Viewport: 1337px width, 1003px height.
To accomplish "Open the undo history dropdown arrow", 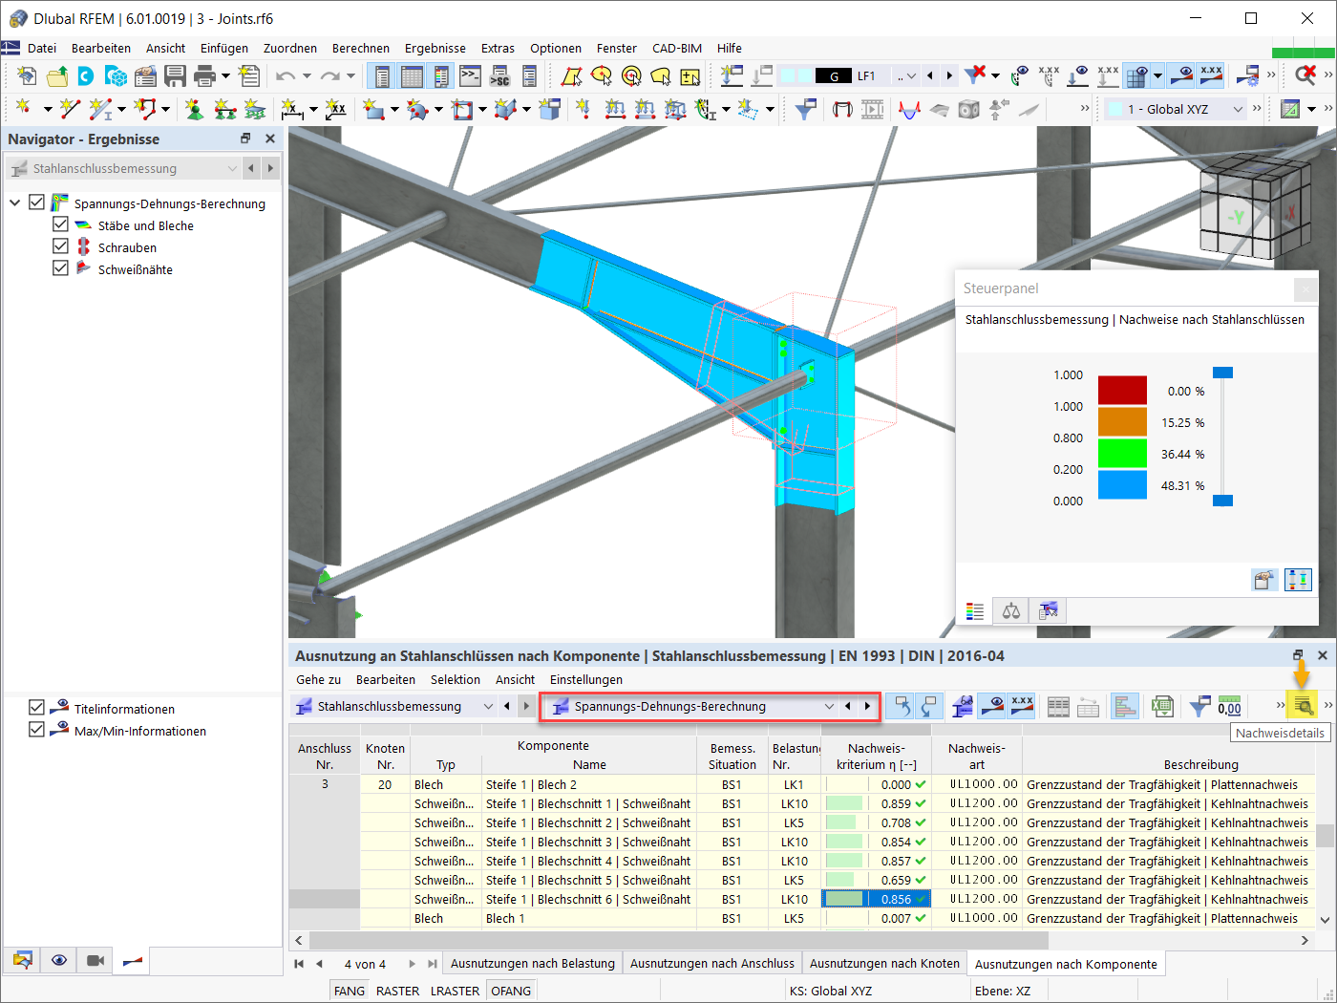I will 307,76.
